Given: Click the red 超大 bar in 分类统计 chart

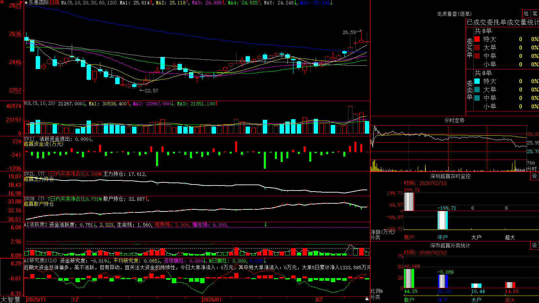Looking at the screenshot, I should point(510,285).
